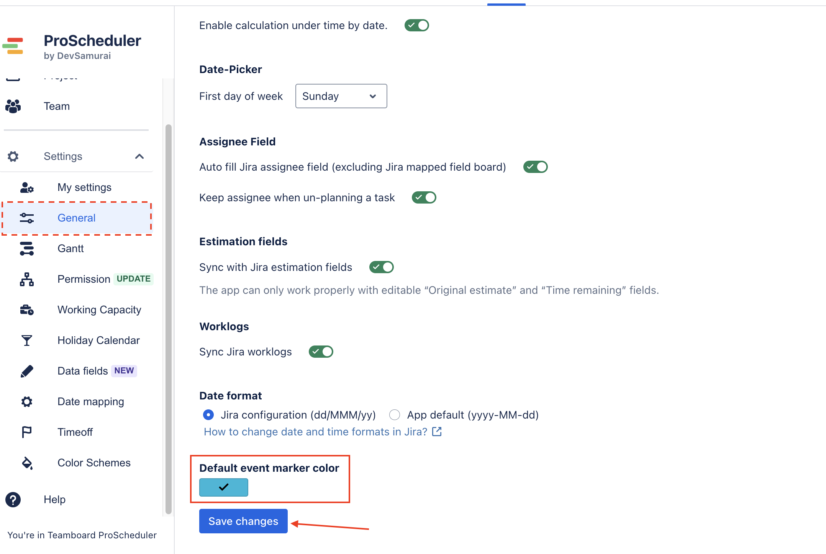This screenshot has height=554, width=826.
Task: Click the Timeoff flag icon
Action: tap(27, 432)
